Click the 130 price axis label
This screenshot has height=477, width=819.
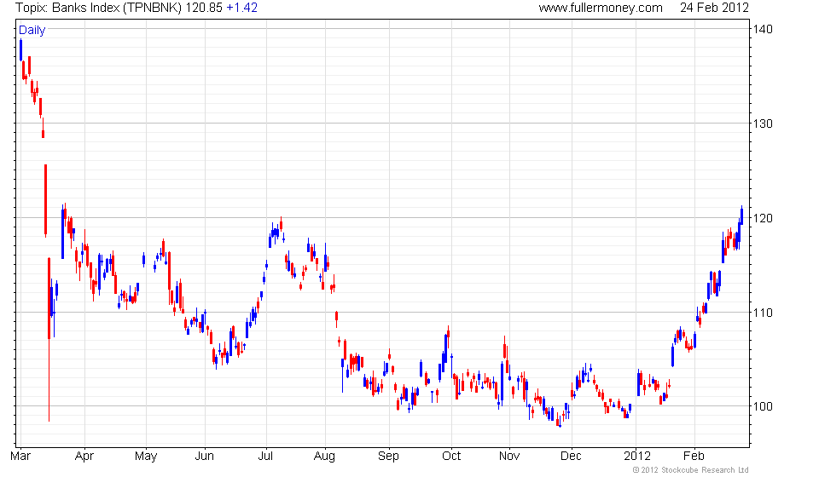[x=762, y=124]
